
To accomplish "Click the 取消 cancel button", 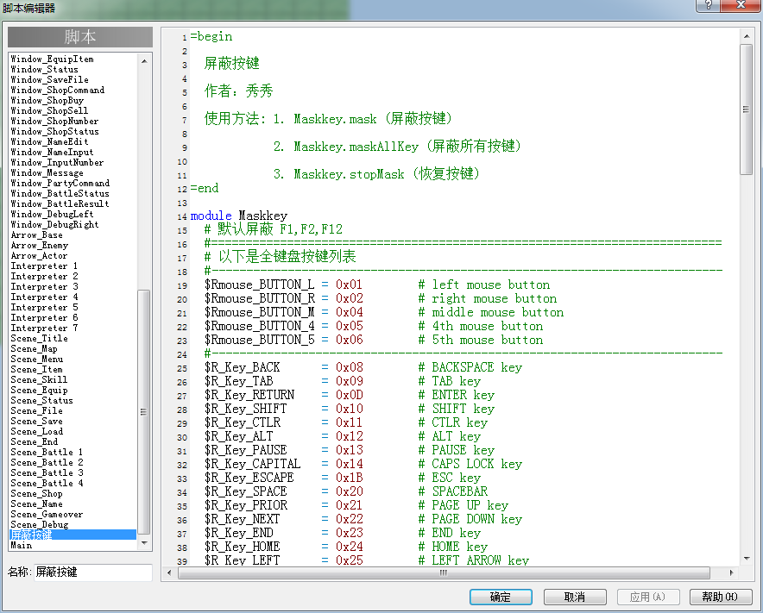I will pos(575,597).
